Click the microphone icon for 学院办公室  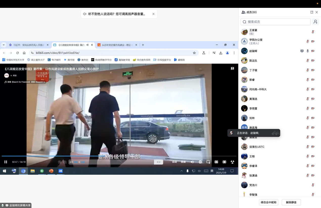(x=308, y=41)
